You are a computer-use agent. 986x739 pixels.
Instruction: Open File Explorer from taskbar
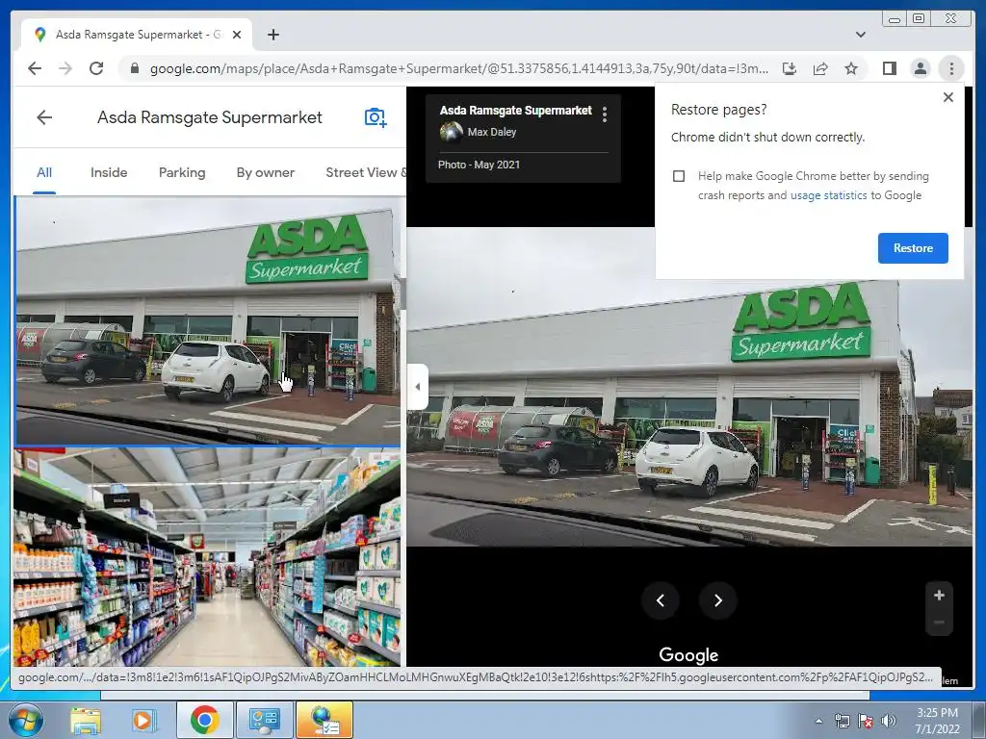pyautogui.click(x=85, y=720)
